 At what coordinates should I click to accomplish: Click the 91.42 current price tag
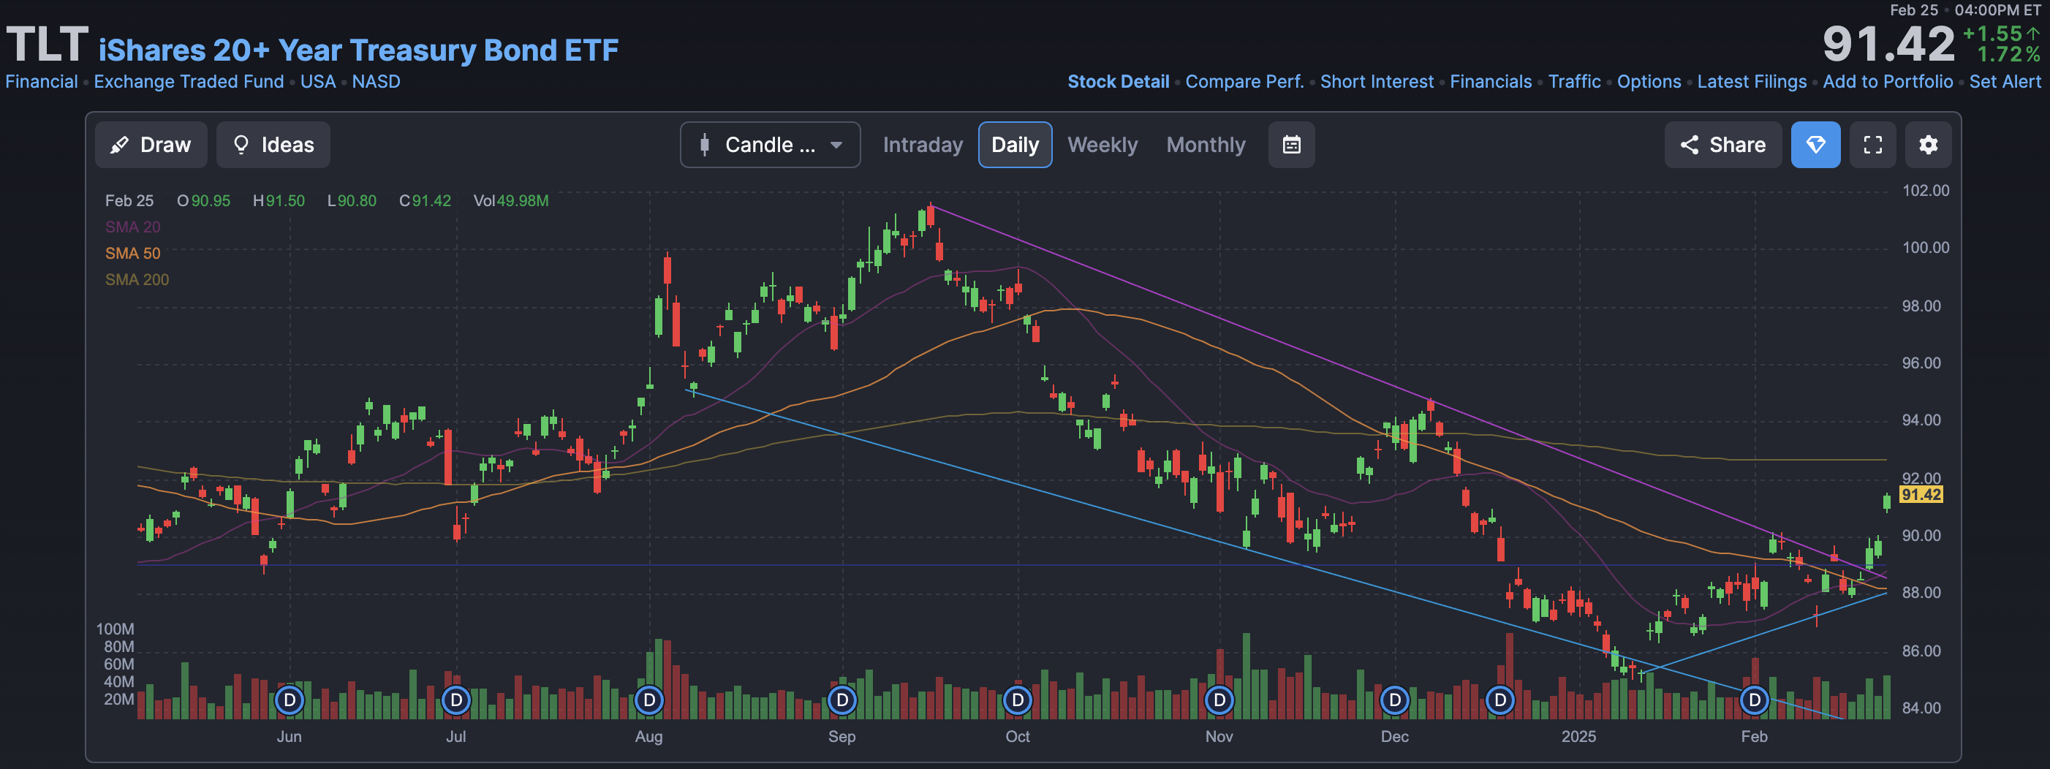click(x=1921, y=494)
